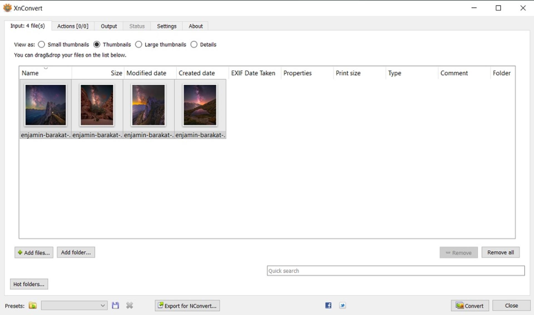Delete preset using the gray X icon
This screenshot has width=534, height=315.
click(x=130, y=306)
